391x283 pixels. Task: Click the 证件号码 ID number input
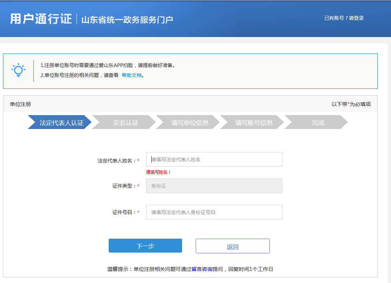tap(214, 212)
